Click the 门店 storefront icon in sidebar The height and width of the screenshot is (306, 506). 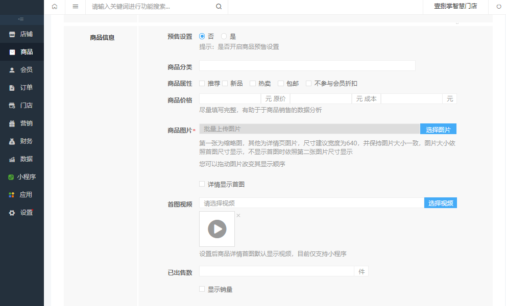[12, 106]
